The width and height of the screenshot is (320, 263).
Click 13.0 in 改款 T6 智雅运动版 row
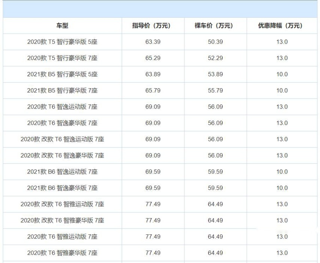click(282, 204)
